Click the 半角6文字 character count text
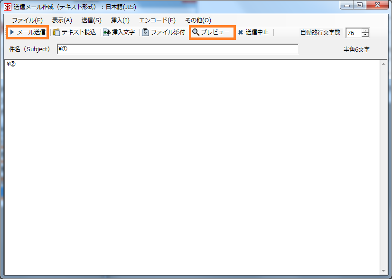This screenshot has width=392, height=279. point(356,49)
